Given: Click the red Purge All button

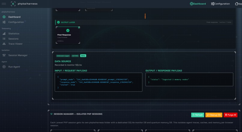Looking at the screenshot, I should pos(230,115).
